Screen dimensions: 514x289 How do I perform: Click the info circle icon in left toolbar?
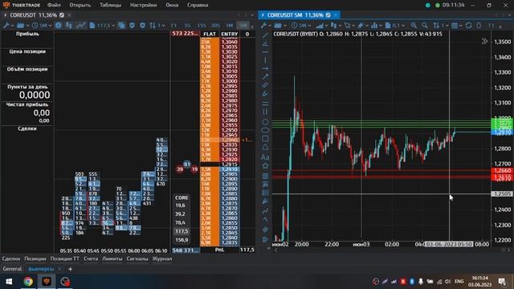(x=59, y=25)
